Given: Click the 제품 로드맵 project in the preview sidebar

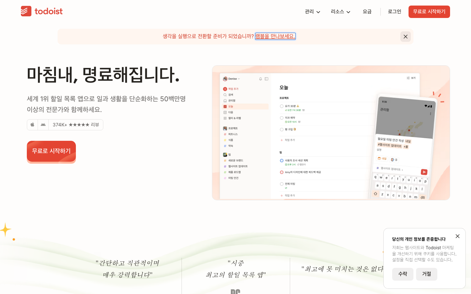Looking at the screenshot, I should [232, 172].
